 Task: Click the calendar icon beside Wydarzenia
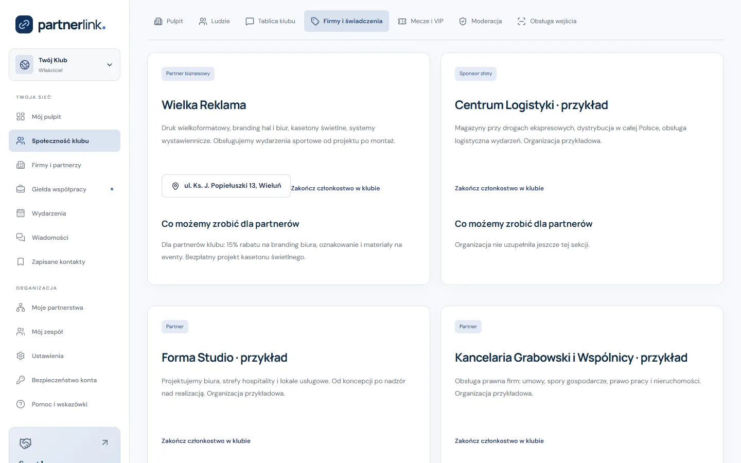[x=21, y=213]
